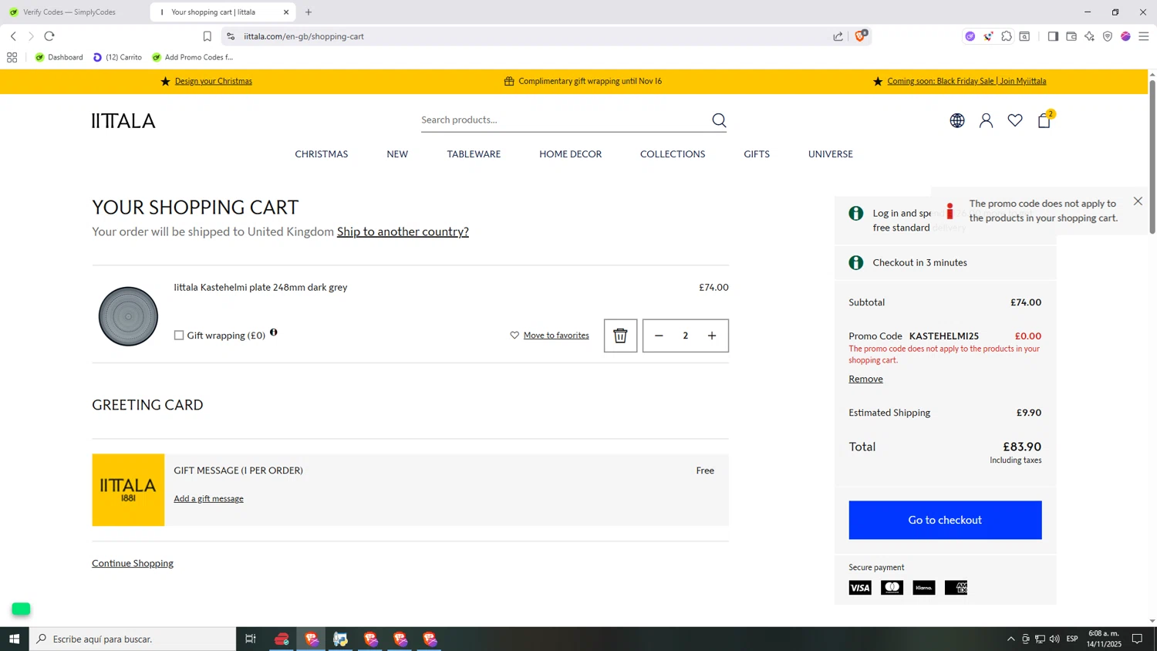Tick the Gift wrapping checkbox
The width and height of the screenshot is (1157, 651).
coord(179,336)
